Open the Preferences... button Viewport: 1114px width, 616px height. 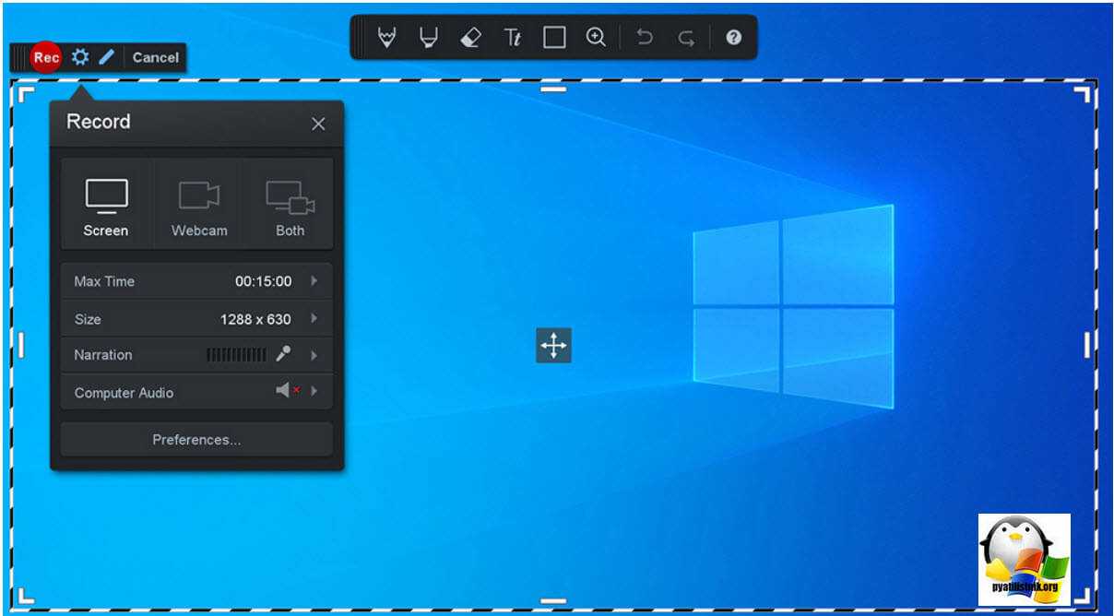(196, 440)
